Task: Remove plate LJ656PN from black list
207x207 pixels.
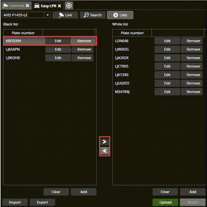Action: point(84,49)
